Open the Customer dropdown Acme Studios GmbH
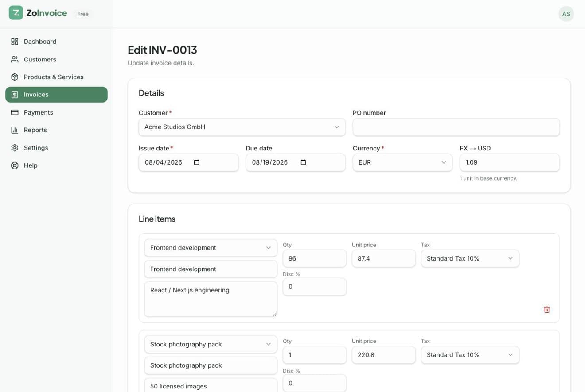The height and width of the screenshot is (392, 585). [242, 127]
